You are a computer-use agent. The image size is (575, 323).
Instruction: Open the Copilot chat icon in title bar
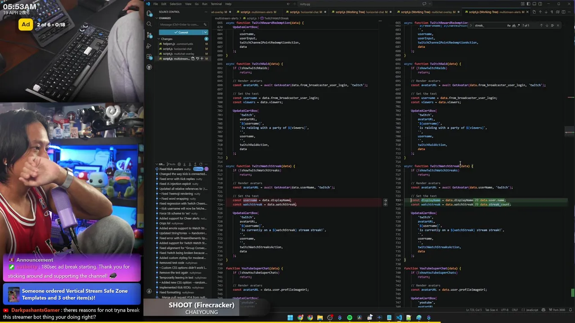pos(424,4)
